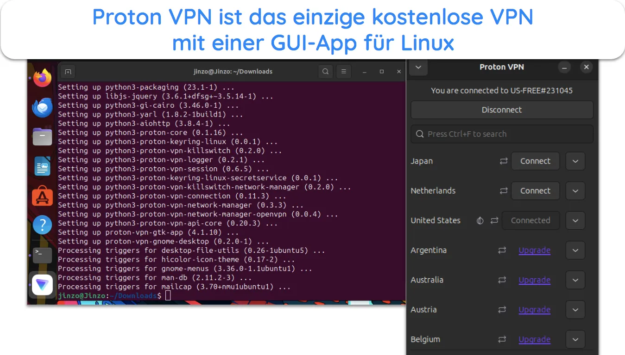
Task: Open the terminal hamburger menu
Action: [343, 72]
